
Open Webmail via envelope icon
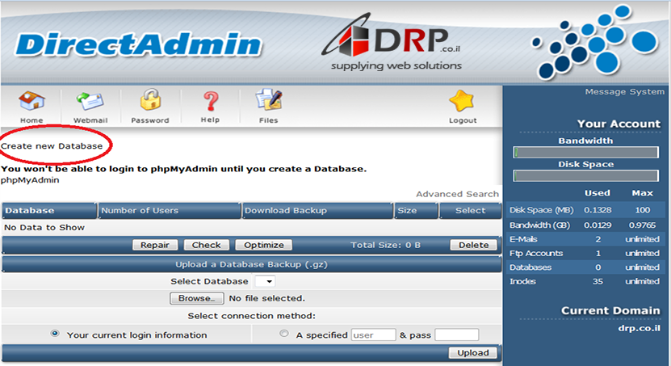pyautogui.click(x=90, y=102)
